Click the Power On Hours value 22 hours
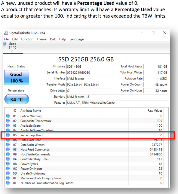The image size is (178, 194). coord(156,91)
